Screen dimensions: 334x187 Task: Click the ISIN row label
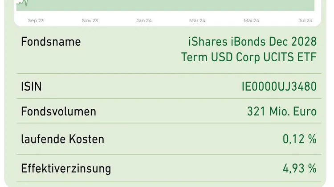click(31, 87)
